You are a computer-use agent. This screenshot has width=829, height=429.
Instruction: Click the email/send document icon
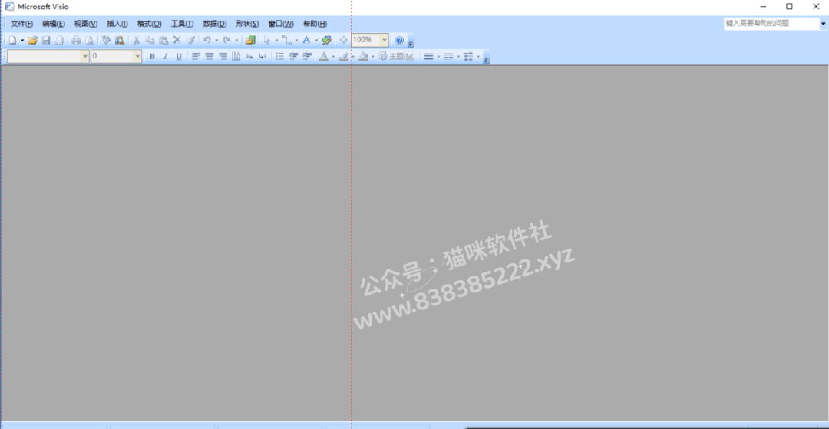59,40
